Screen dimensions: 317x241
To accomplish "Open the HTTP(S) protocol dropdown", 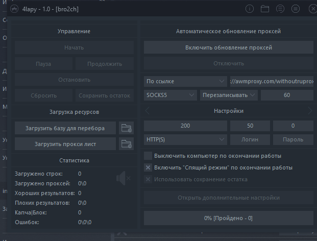I will [x=185, y=139].
